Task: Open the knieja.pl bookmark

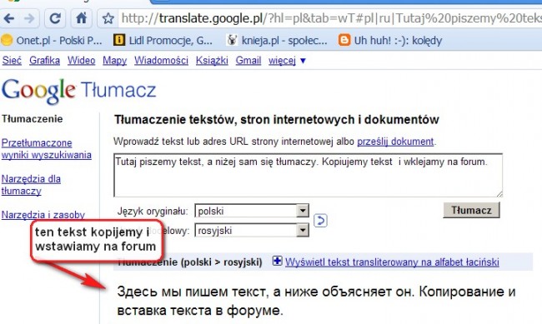Action: pyautogui.click(x=277, y=41)
